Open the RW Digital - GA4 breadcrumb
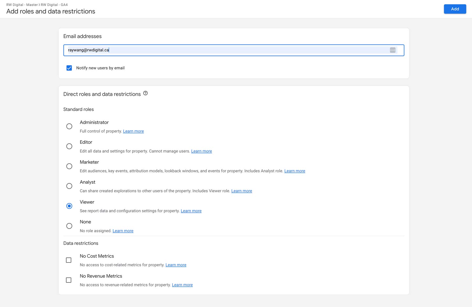472x307 pixels. tap(54, 4)
